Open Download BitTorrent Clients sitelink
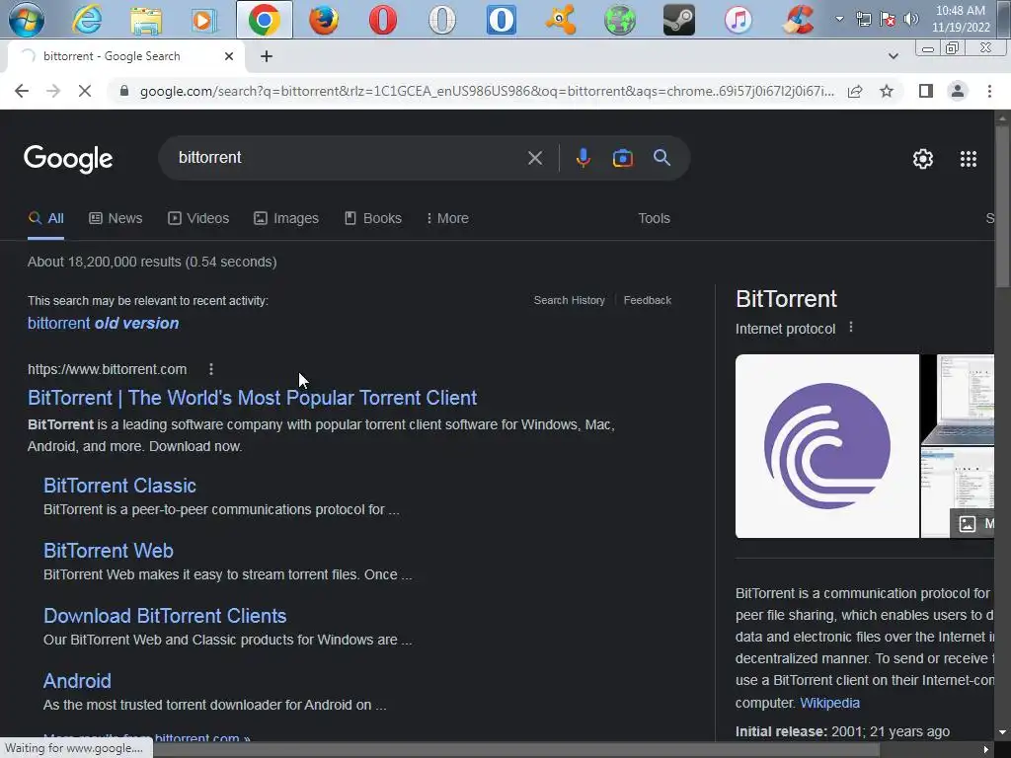 pos(165,616)
